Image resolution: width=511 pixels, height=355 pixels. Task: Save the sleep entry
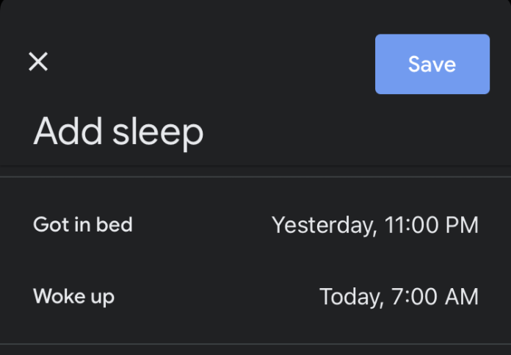pyautogui.click(x=432, y=64)
